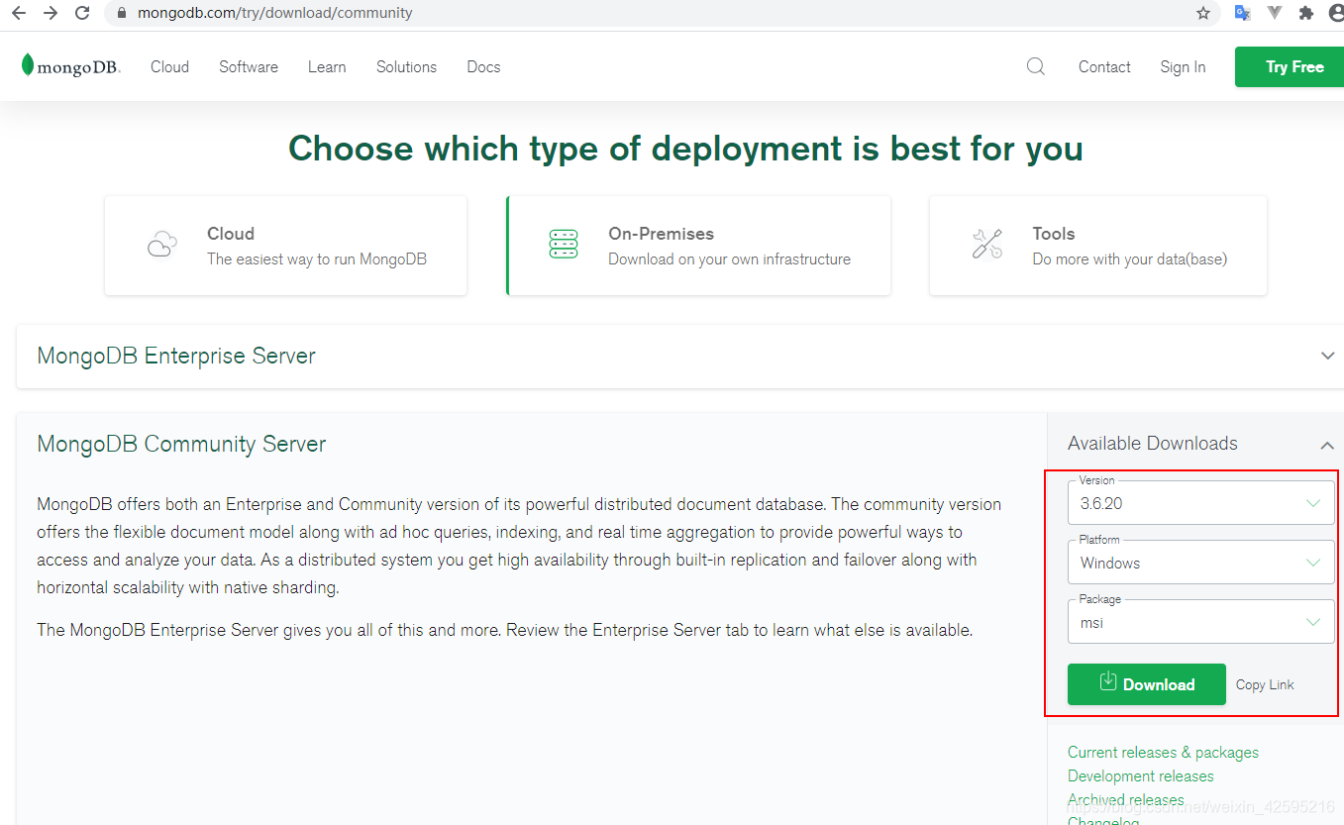Click MongoDB Community Server heading
1344x825 pixels.
pos(181,444)
